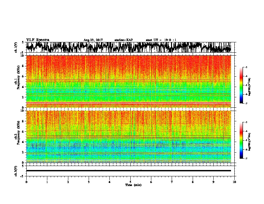Click the ch.1 spectrogram color scale bar
This screenshot has height=204, width=264.
tap(241, 85)
